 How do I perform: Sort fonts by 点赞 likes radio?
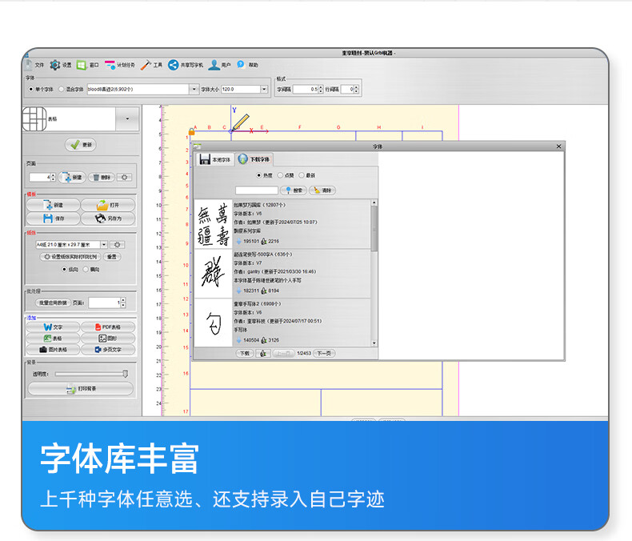[280, 175]
